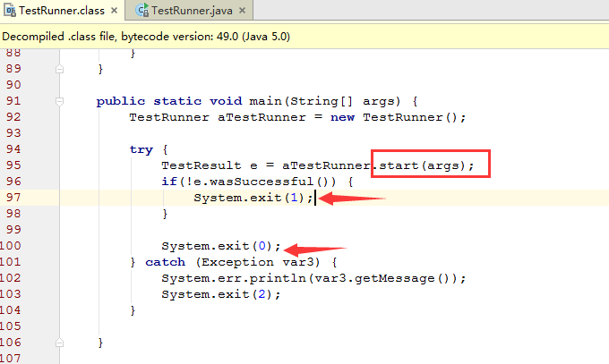The width and height of the screenshot is (609, 364).
Task: Click 'System.exit(1);' on line 97
Action: 253,198
